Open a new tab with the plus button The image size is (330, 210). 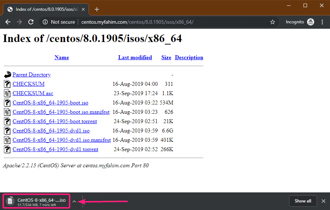96,9
